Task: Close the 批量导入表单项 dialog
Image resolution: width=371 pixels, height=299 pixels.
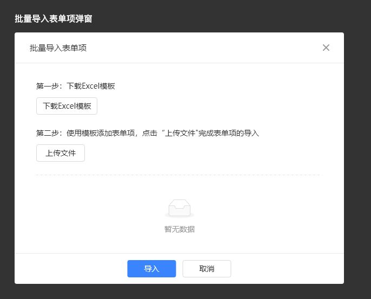Action: click(326, 48)
